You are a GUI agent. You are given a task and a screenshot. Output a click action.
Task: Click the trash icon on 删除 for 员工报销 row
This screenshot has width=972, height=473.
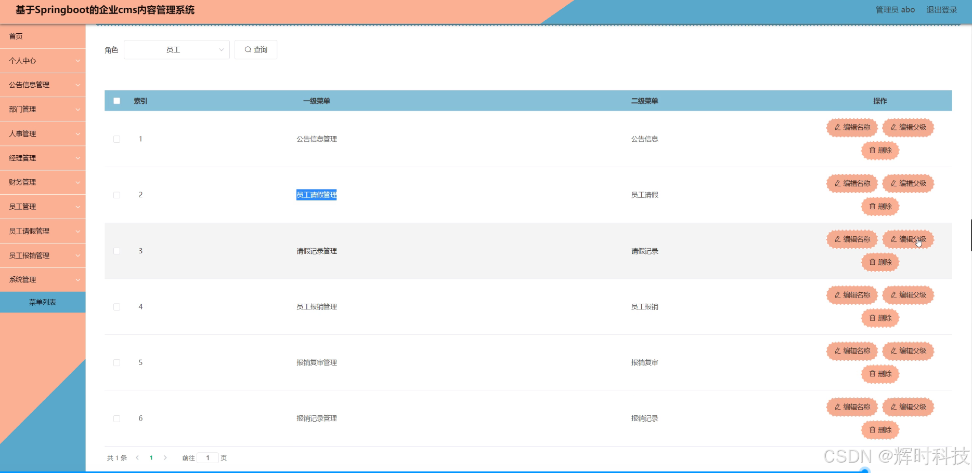pos(872,318)
